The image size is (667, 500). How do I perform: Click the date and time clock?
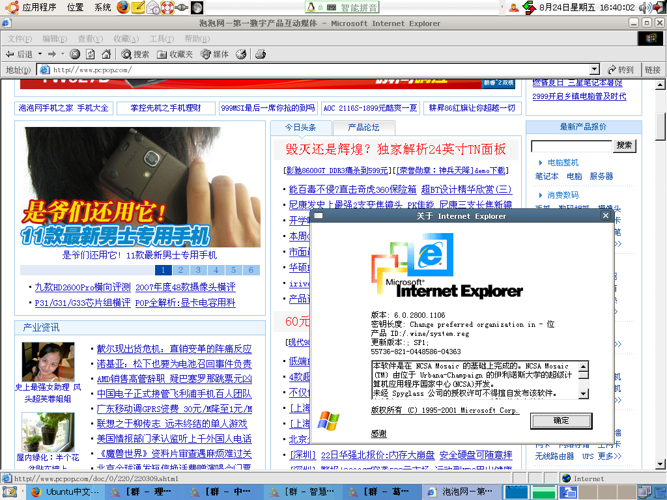point(587,7)
